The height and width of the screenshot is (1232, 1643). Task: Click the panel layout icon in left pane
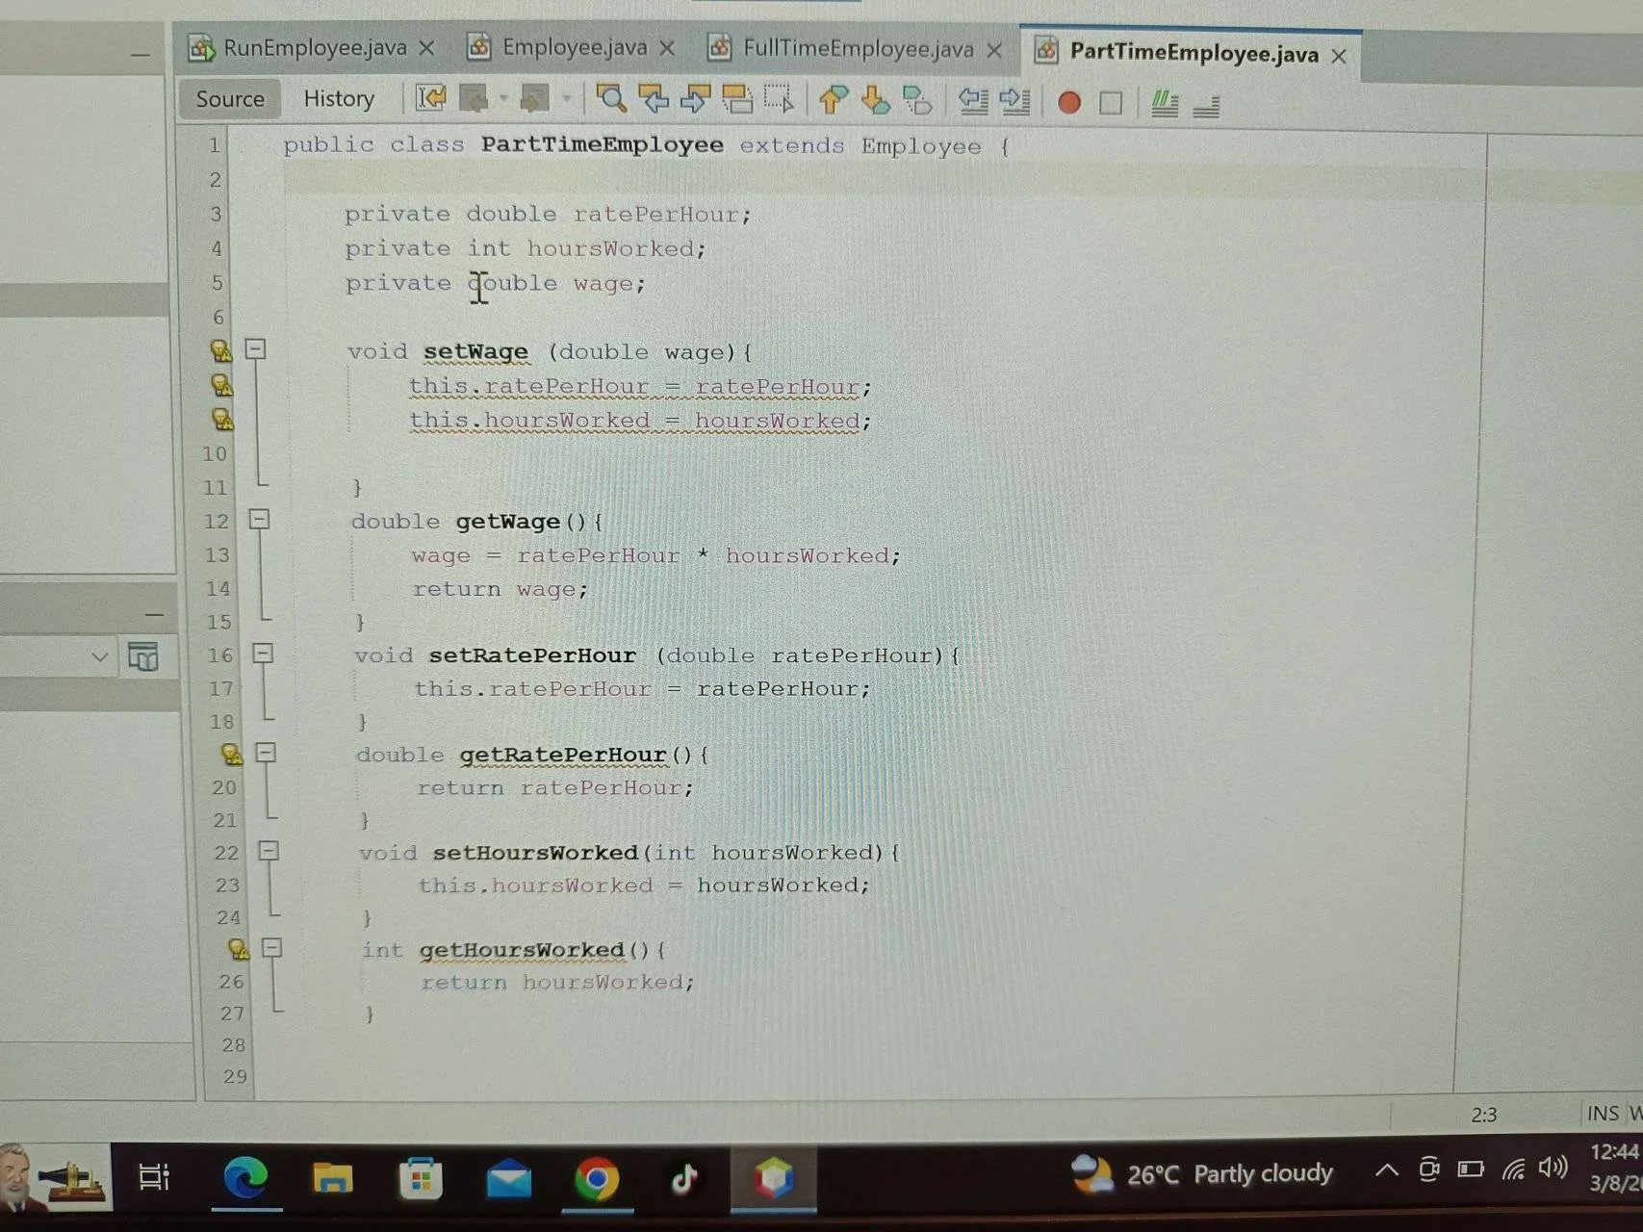click(143, 657)
